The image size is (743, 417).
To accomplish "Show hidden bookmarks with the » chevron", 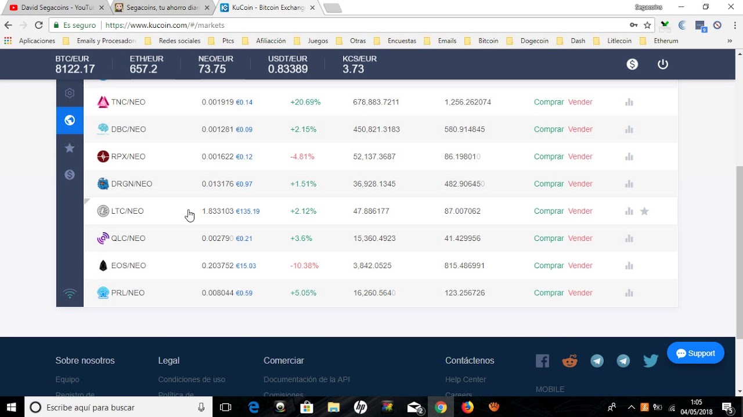I will tap(730, 41).
